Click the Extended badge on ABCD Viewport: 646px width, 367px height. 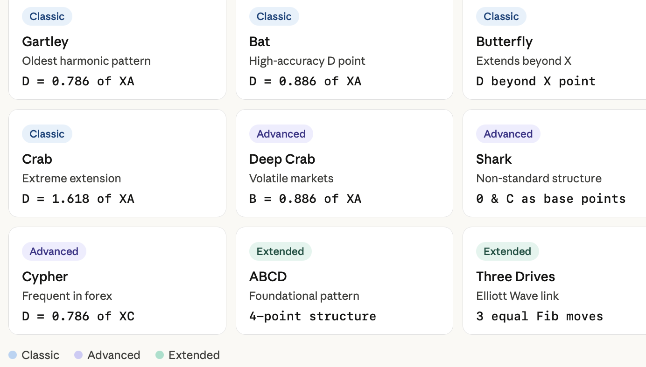[x=280, y=251]
